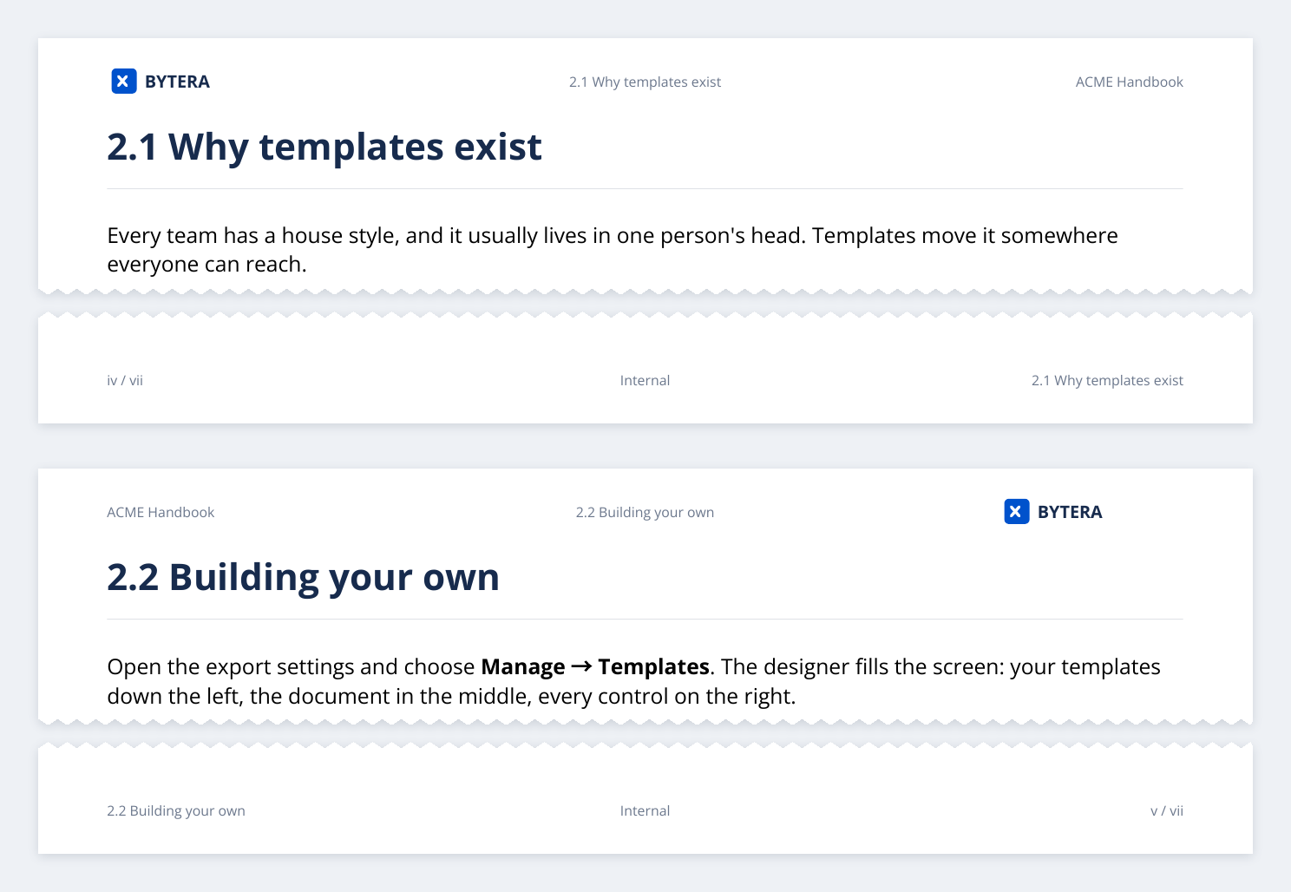Image resolution: width=1291 pixels, height=892 pixels.
Task: Click the 'Every team has a house style' paragraph
Action: 613,250
